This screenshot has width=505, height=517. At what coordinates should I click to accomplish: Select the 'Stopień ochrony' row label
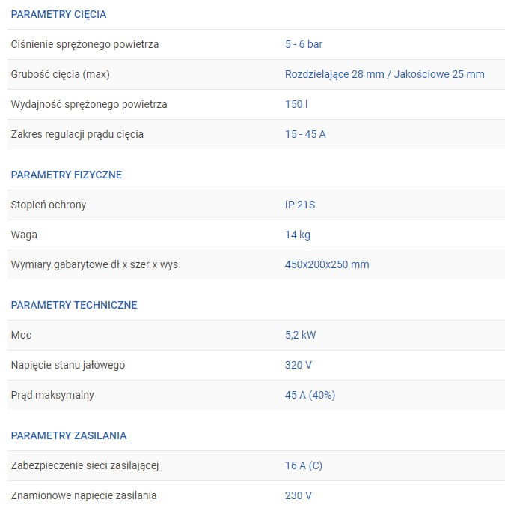(49, 205)
